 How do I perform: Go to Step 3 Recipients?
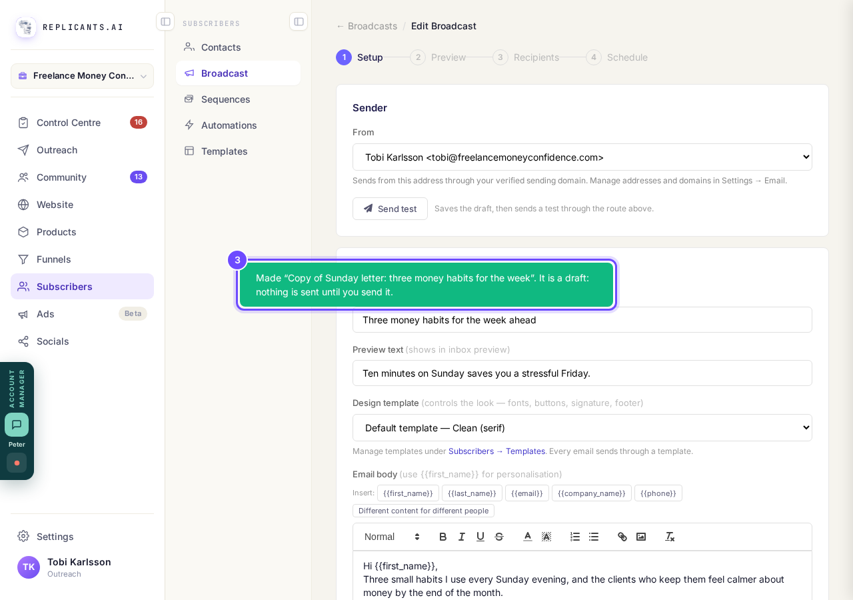tap(526, 57)
